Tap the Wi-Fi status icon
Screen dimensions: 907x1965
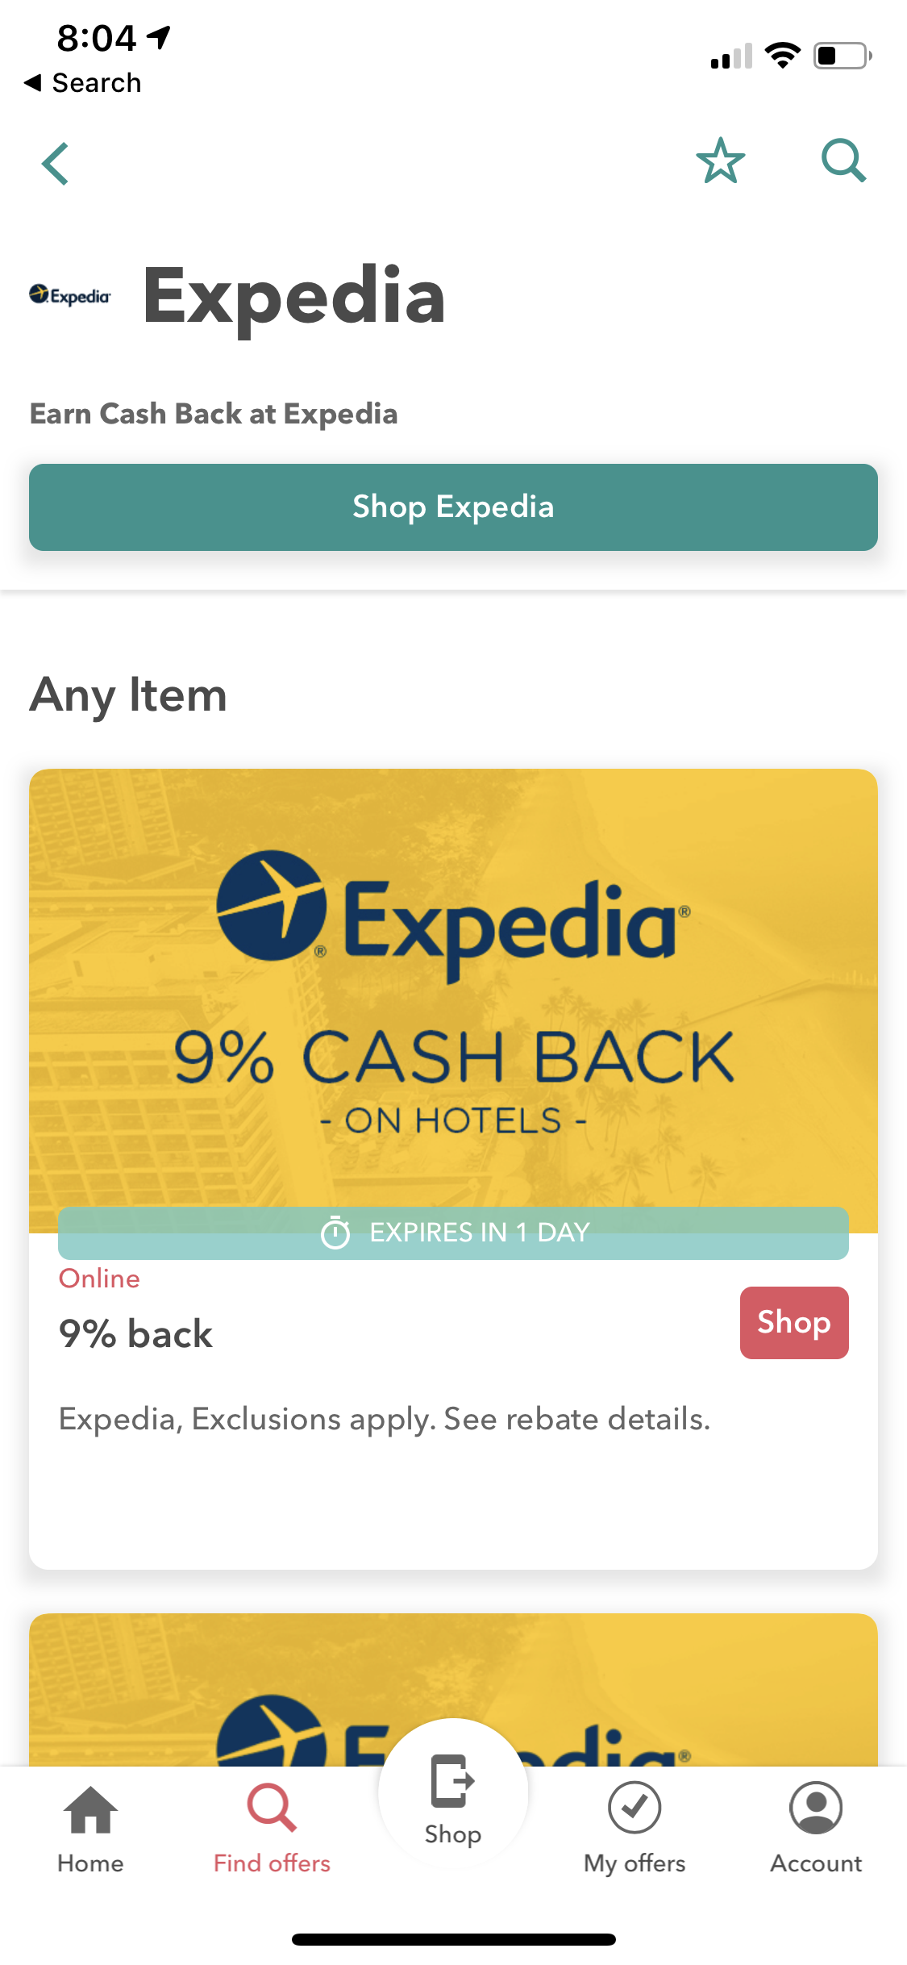[x=782, y=56]
